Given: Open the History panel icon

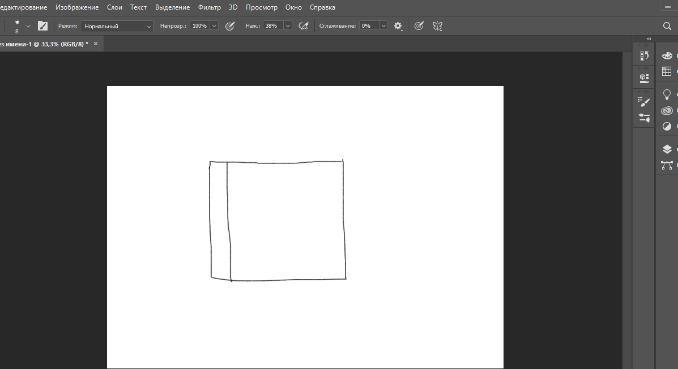Looking at the screenshot, I should [644, 56].
